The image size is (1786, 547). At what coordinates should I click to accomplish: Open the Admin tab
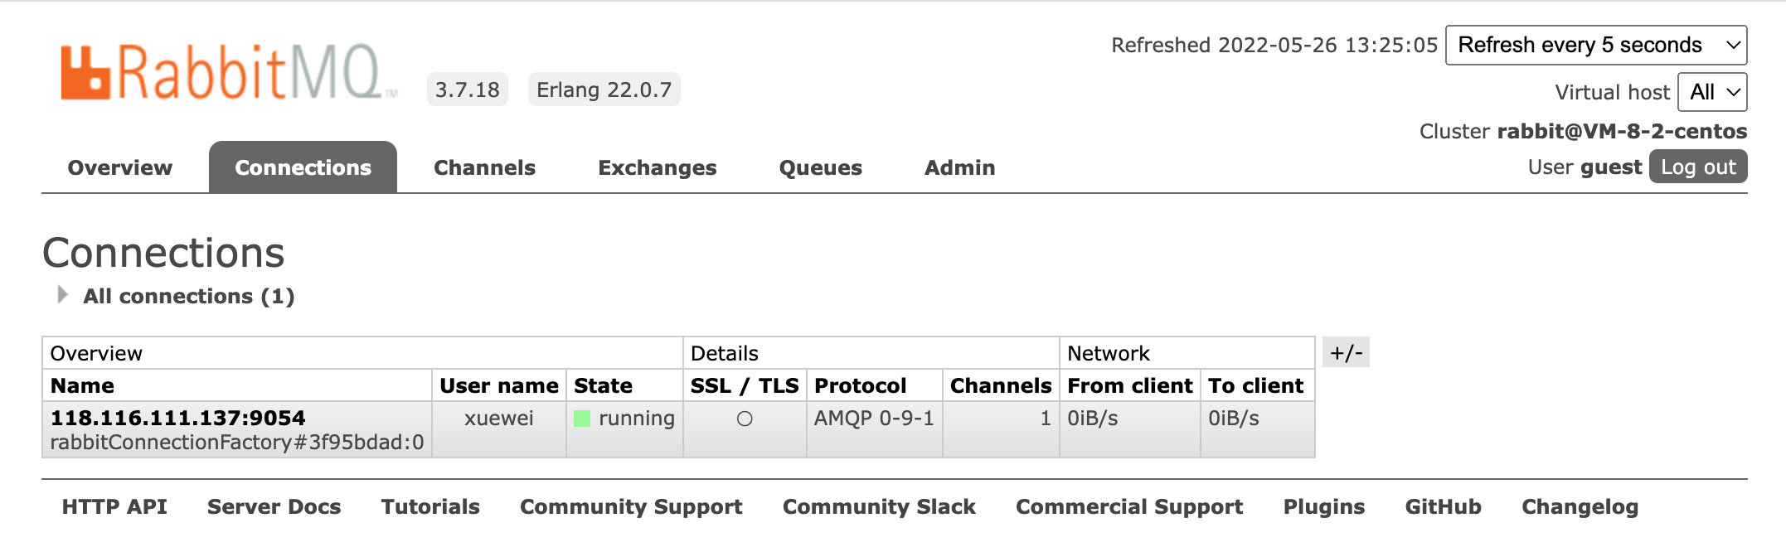tap(959, 167)
